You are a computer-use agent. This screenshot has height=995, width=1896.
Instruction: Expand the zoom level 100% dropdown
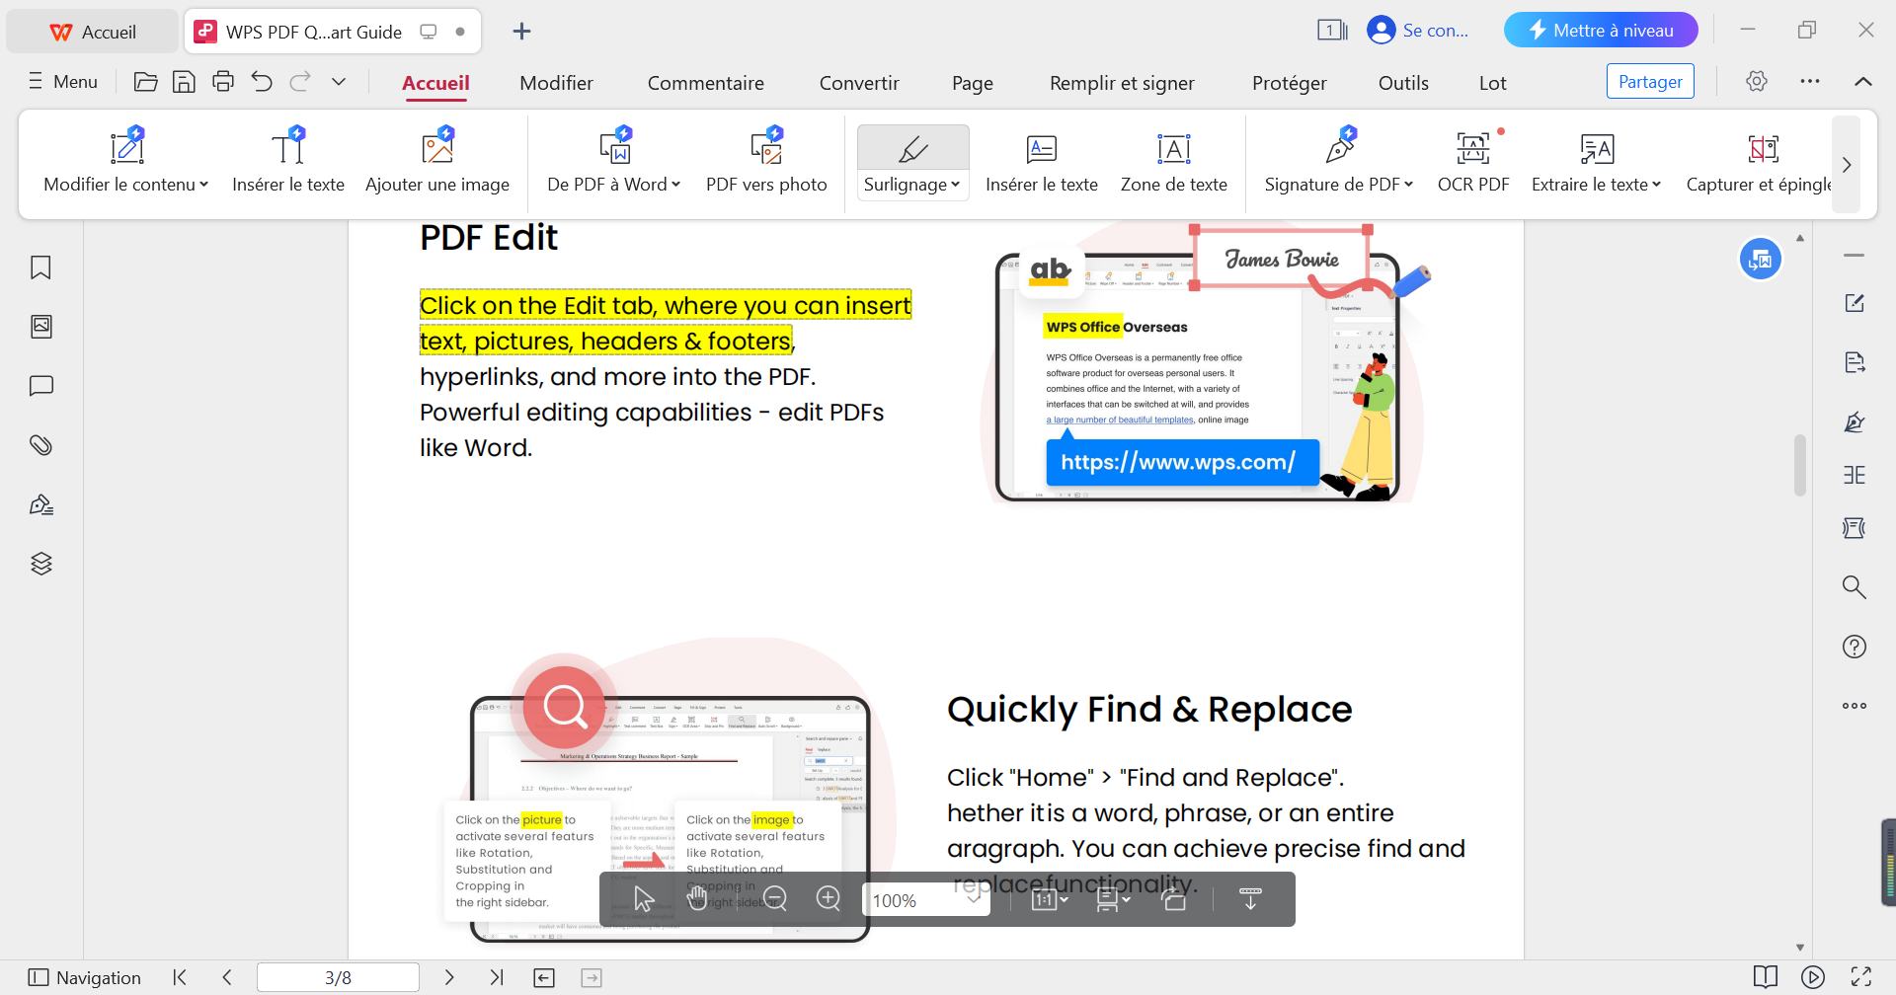point(973,899)
